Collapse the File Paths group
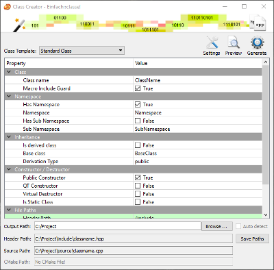The height and width of the screenshot is (270, 274). point(9,210)
